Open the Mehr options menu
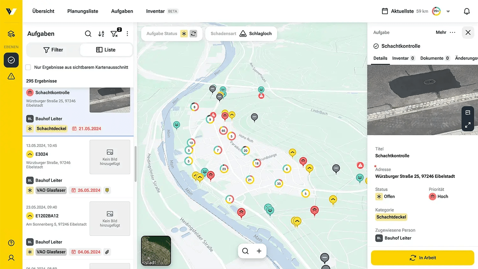 (x=445, y=33)
